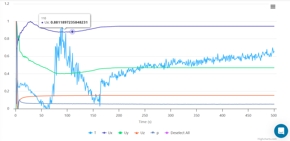Open the Highcharts.com credits link
This screenshot has height=141, width=290.
pos(267,139)
